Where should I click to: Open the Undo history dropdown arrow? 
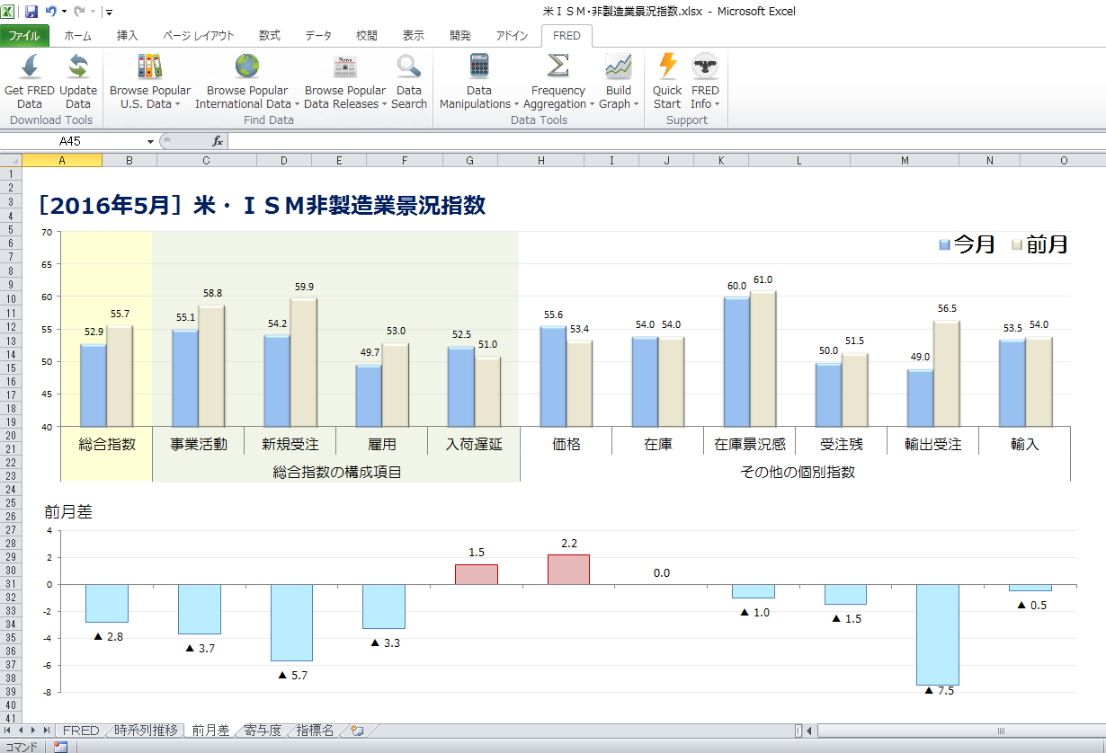(64, 12)
